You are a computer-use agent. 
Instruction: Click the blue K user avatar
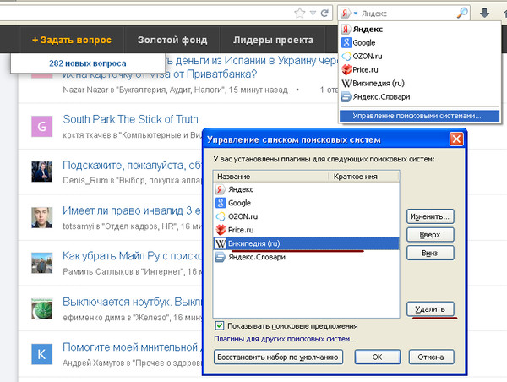point(42,354)
